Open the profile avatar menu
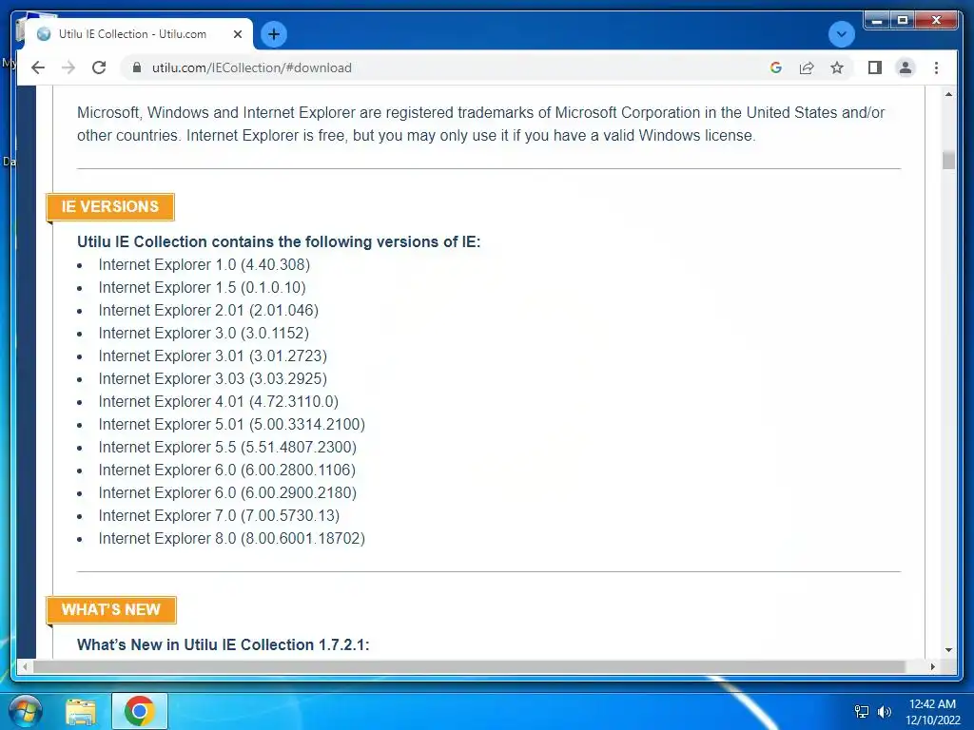The width and height of the screenshot is (974, 730). coord(906,67)
